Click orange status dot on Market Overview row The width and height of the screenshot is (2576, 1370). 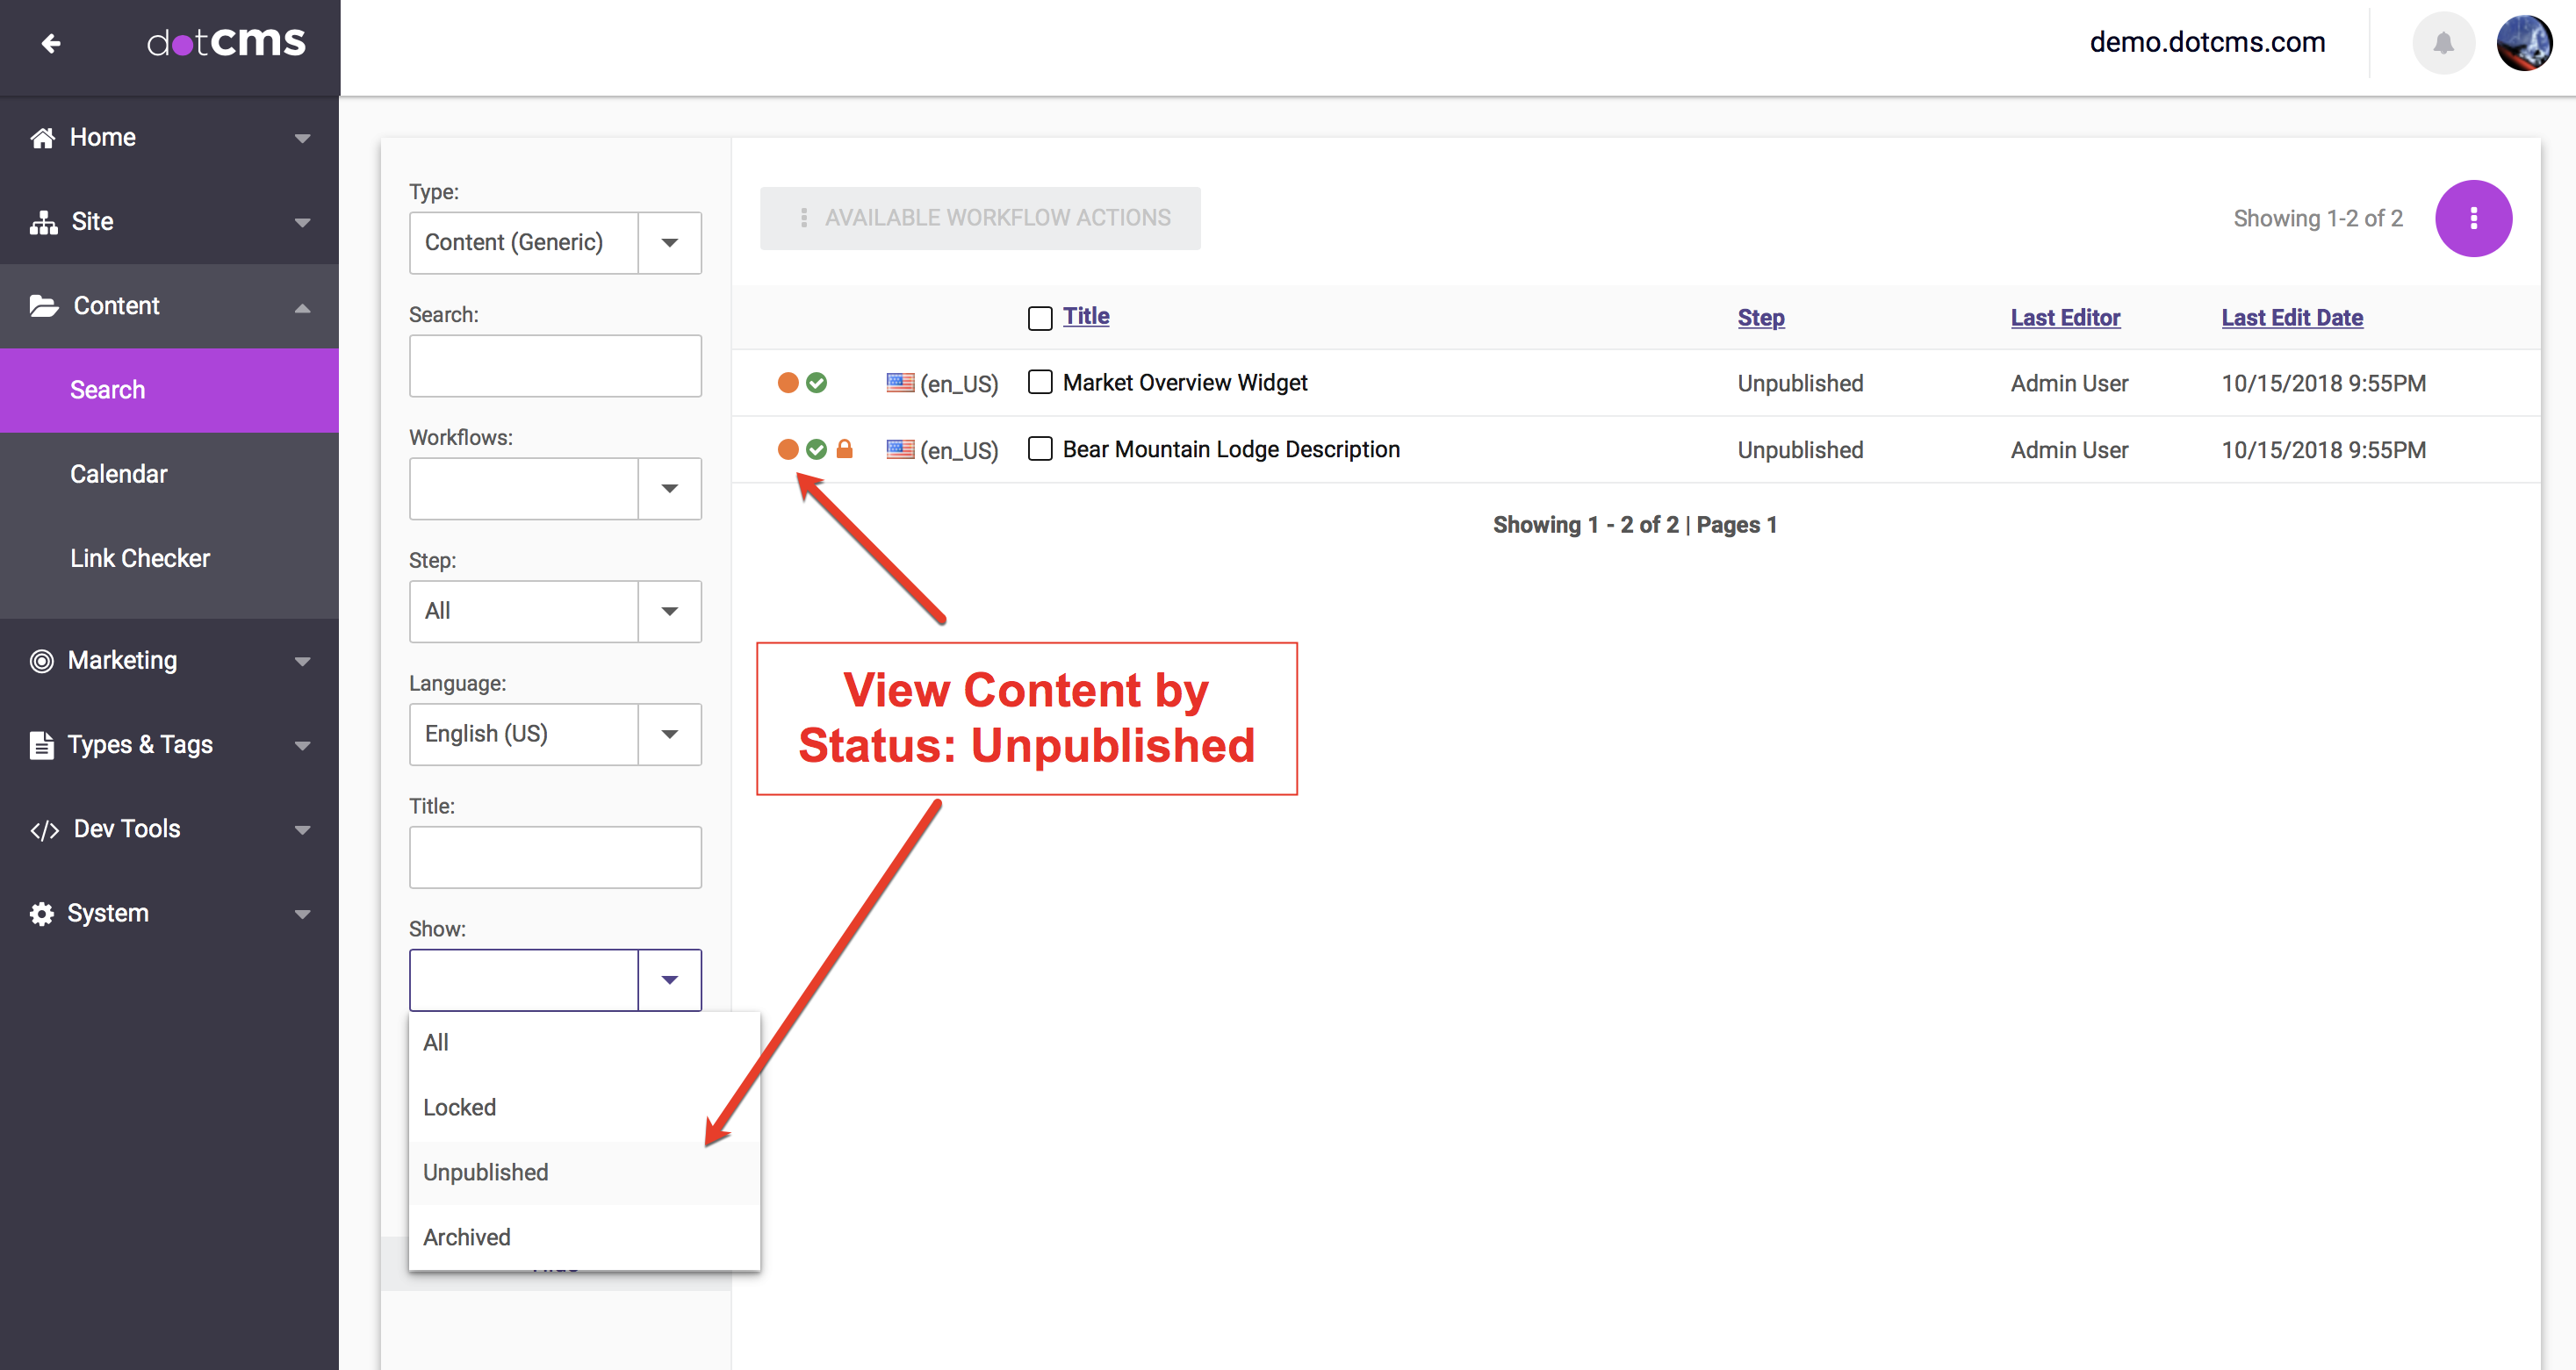[788, 383]
